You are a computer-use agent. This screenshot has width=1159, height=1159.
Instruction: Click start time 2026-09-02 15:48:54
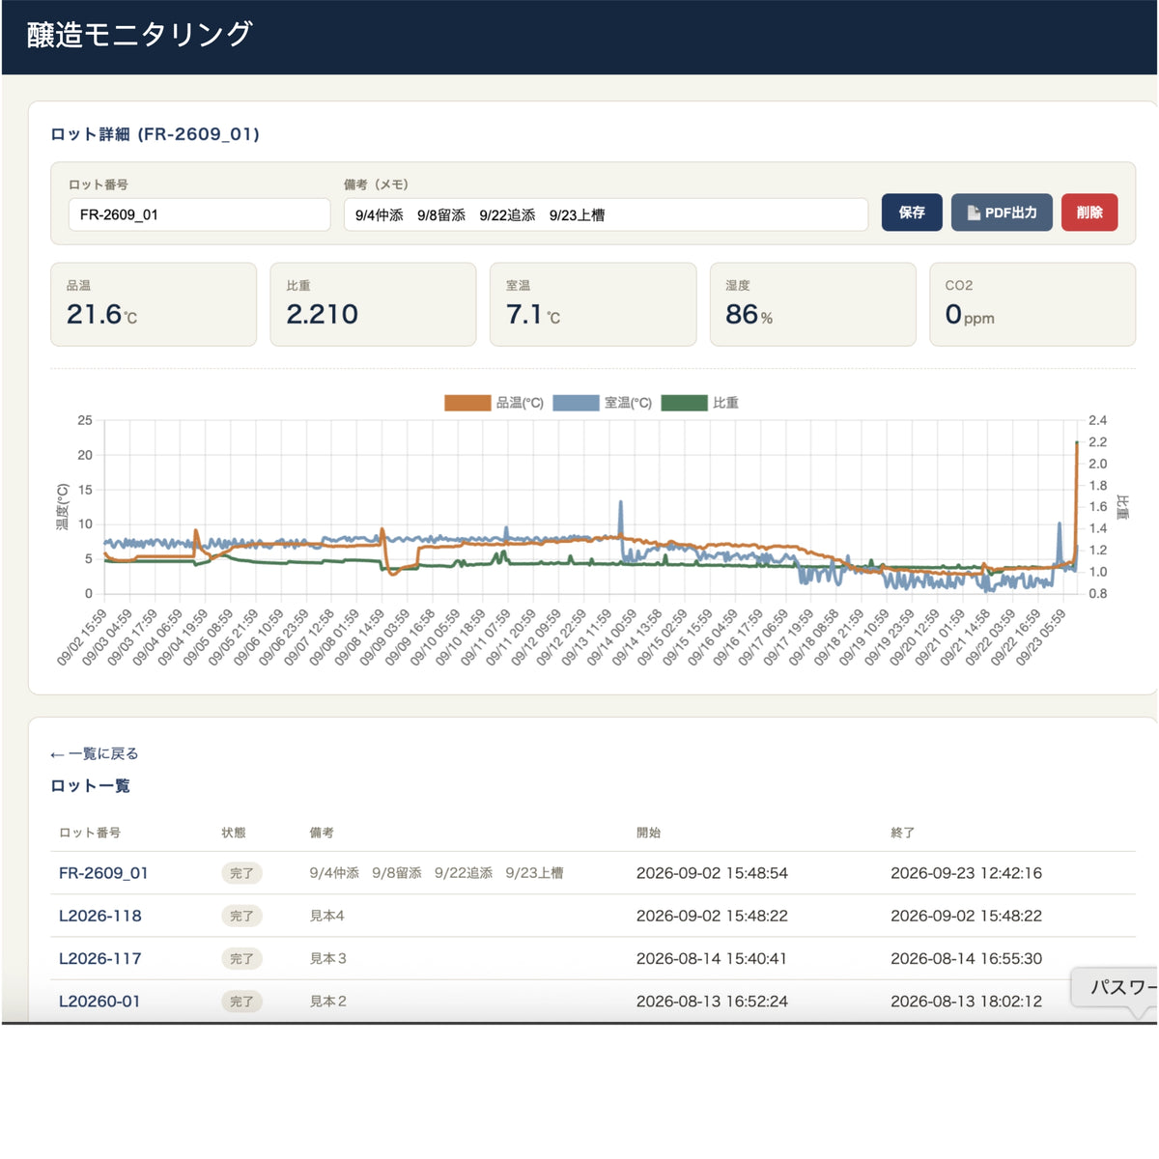pos(712,873)
